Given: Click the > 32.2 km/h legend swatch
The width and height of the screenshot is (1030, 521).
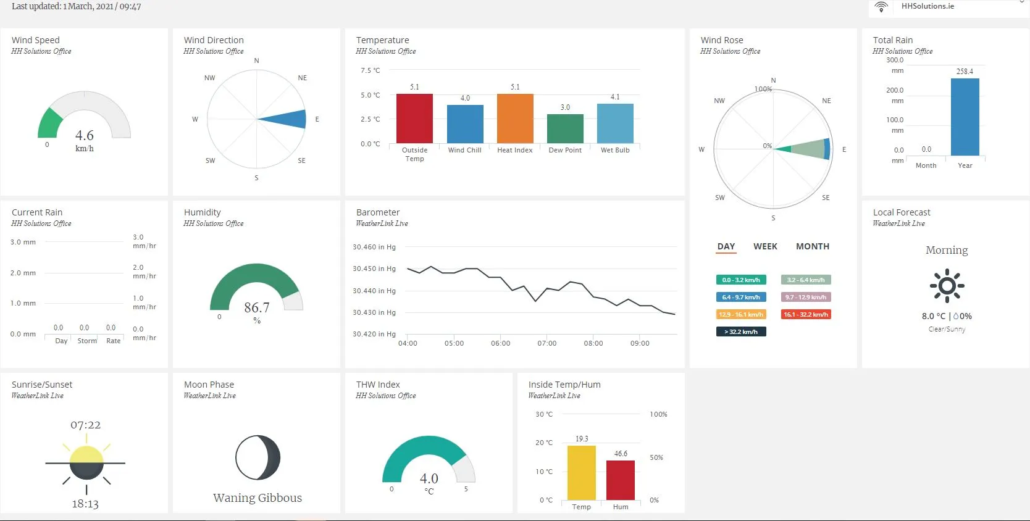Looking at the screenshot, I should pos(741,331).
